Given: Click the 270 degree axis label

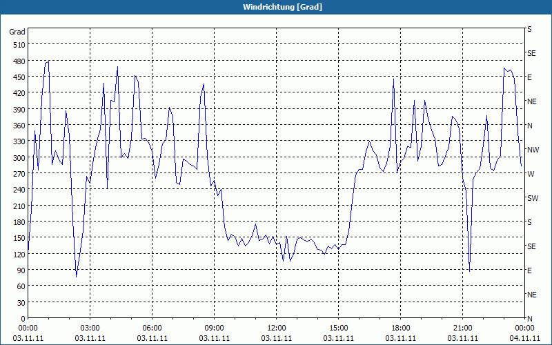Looking at the screenshot, I should [19, 174].
